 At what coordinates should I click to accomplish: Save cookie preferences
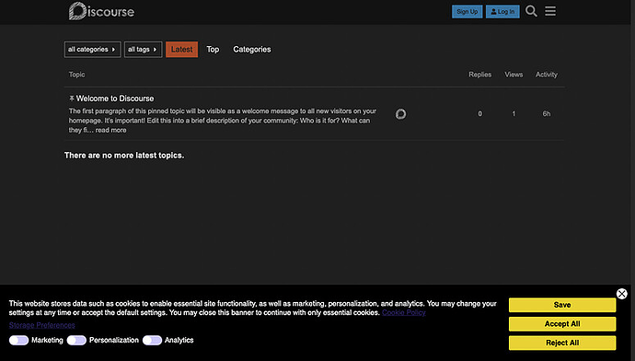tap(562, 305)
